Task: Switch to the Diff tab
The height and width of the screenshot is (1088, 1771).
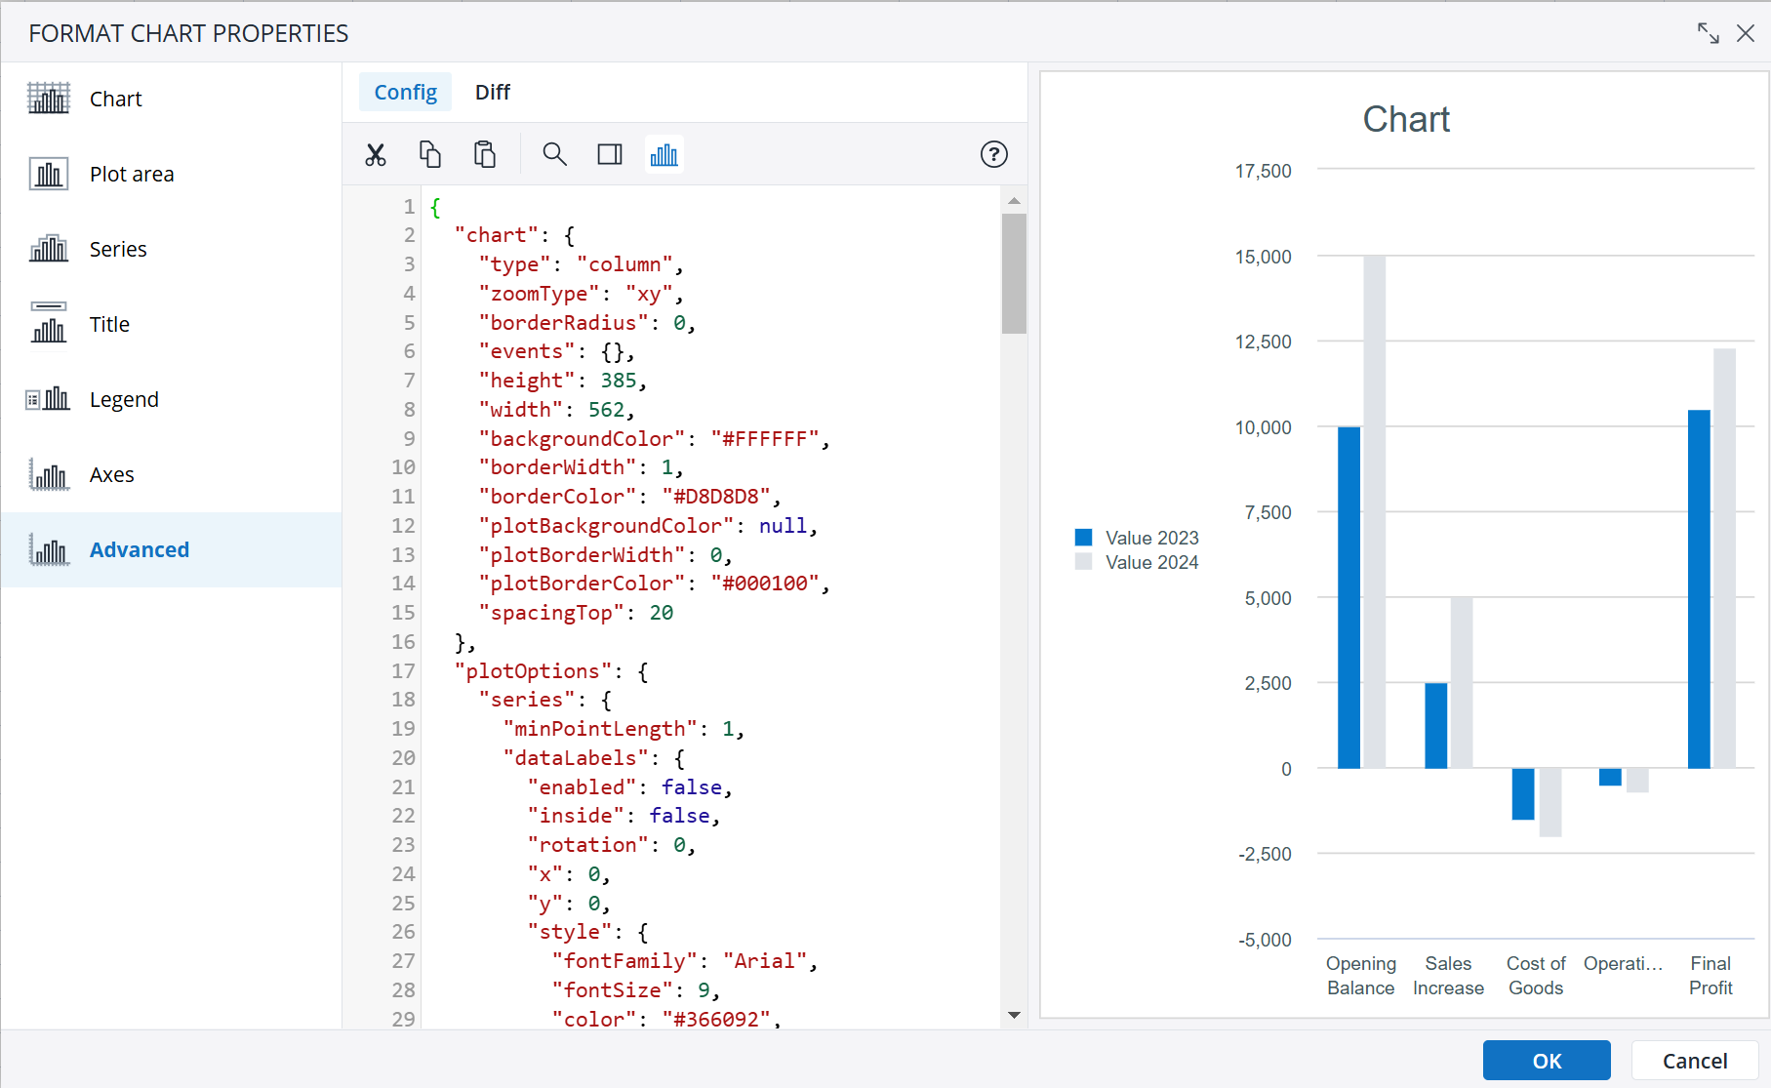Action: pyautogui.click(x=493, y=92)
